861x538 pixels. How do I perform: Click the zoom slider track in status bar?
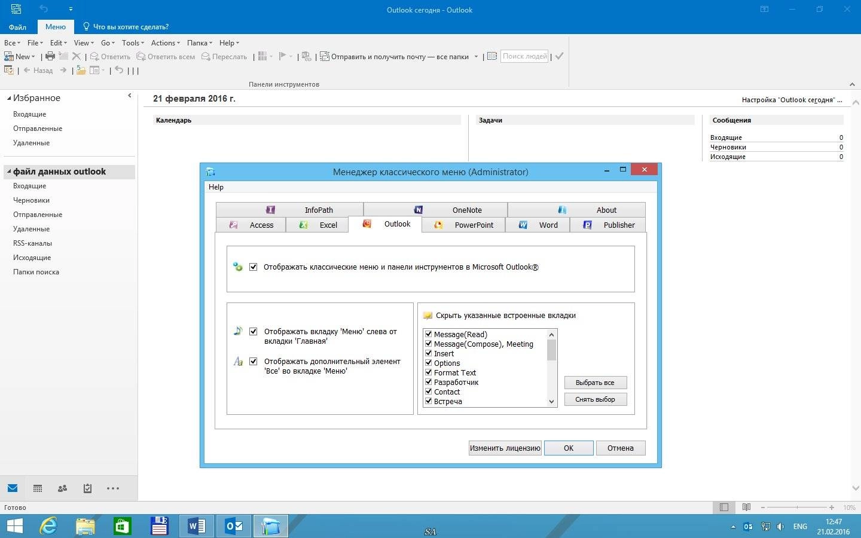797,508
